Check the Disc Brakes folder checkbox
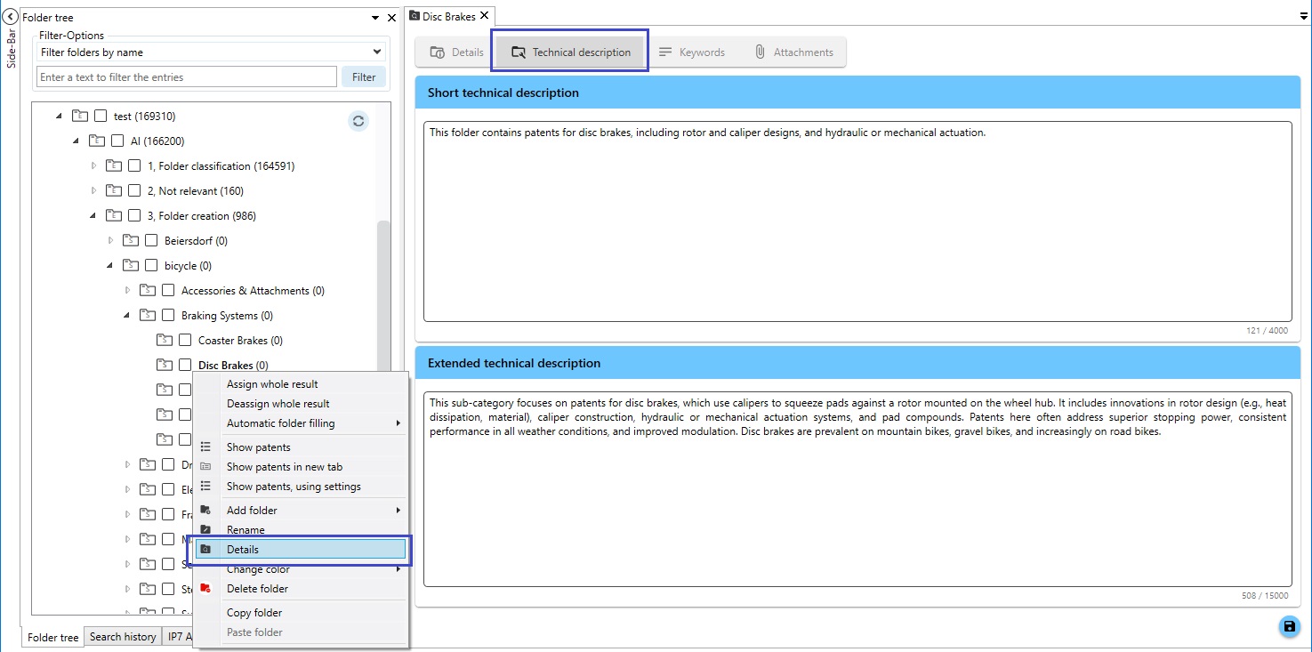This screenshot has width=1312, height=652. coord(185,365)
